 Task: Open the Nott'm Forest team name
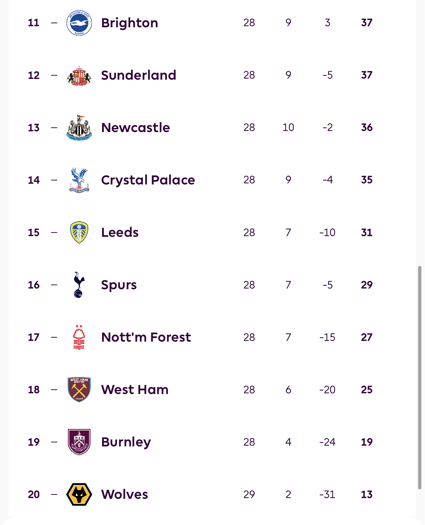tap(146, 337)
